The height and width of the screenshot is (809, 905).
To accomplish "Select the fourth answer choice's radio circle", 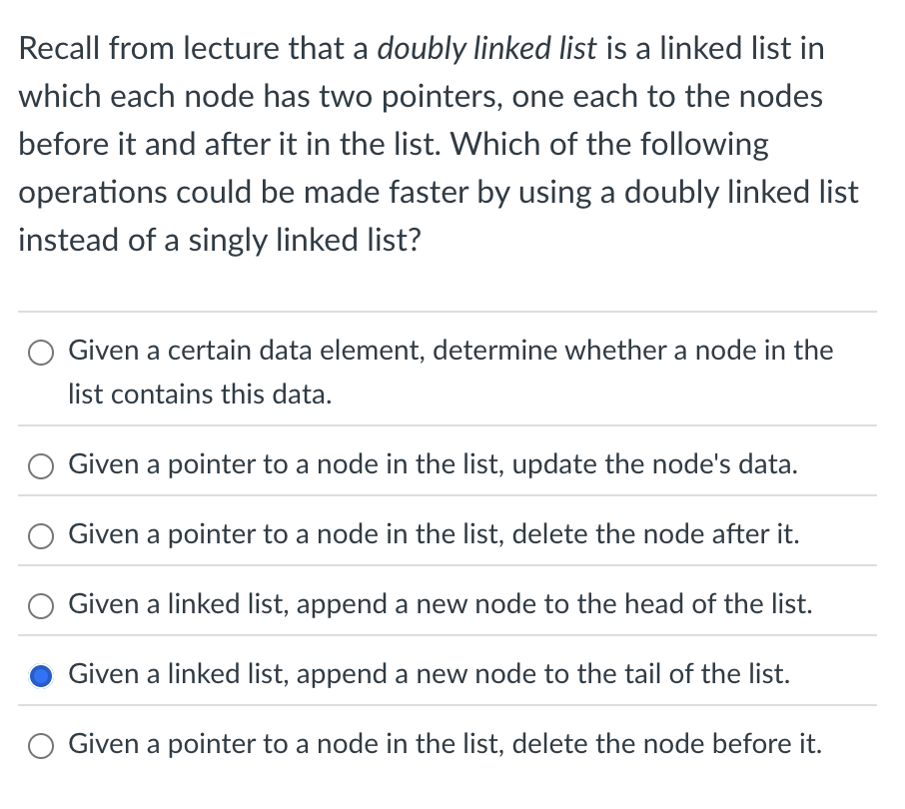I will 40,604.
